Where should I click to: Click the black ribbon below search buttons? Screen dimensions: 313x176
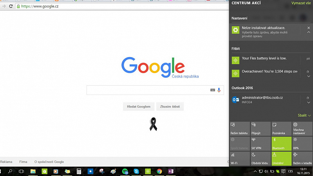153,124
